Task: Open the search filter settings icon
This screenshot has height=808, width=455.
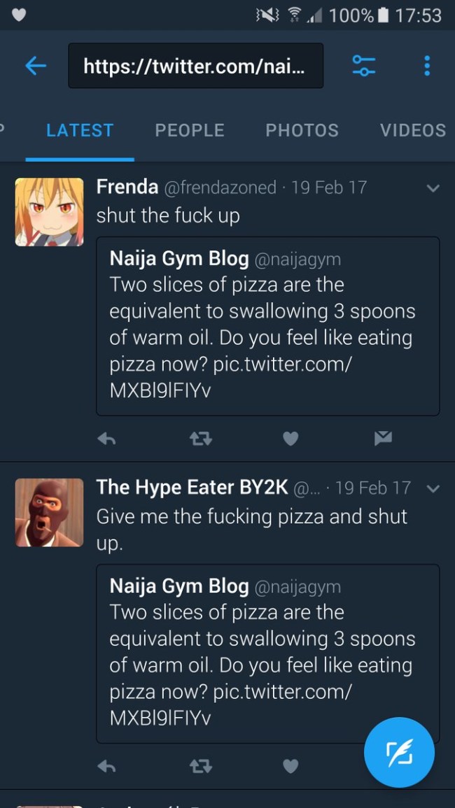Action: [363, 66]
